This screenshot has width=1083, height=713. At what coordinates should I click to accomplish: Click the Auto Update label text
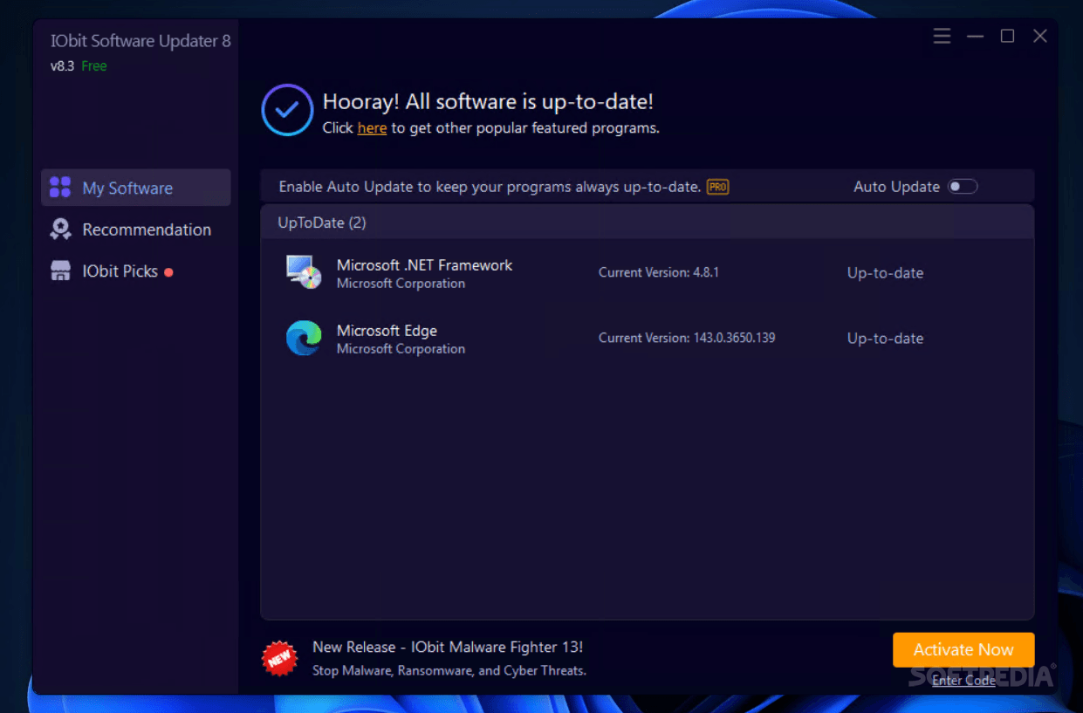[x=896, y=187]
